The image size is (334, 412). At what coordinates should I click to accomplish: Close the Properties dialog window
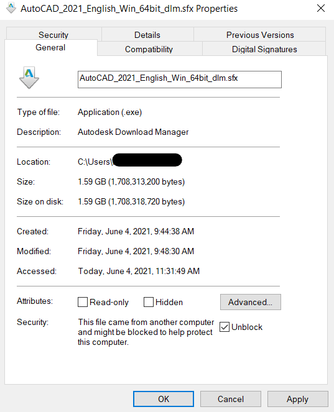click(320, 8)
